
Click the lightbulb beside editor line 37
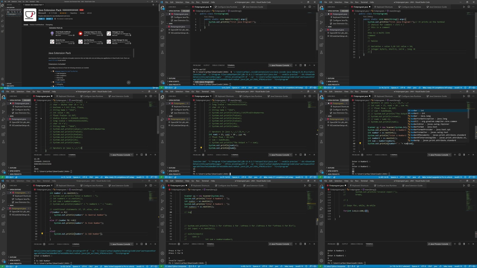click(201, 148)
